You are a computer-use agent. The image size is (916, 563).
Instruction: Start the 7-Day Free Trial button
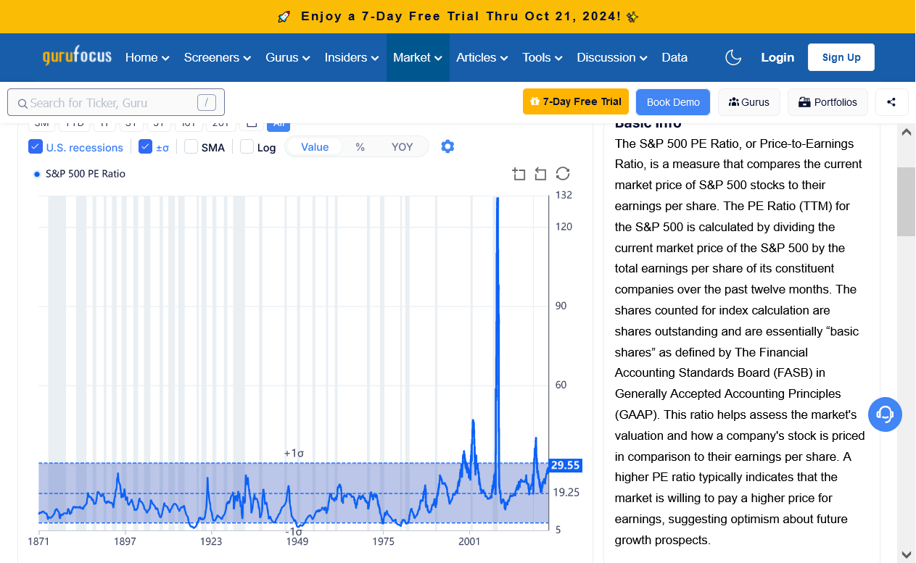coord(576,102)
